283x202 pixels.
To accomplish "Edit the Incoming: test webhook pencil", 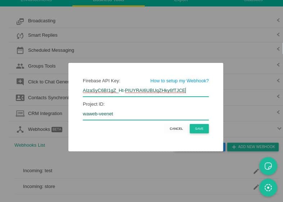I will [x=256, y=171].
